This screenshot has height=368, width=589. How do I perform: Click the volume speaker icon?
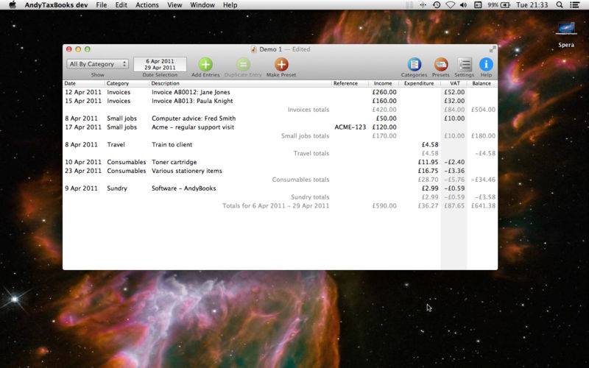tap(464, 5)
